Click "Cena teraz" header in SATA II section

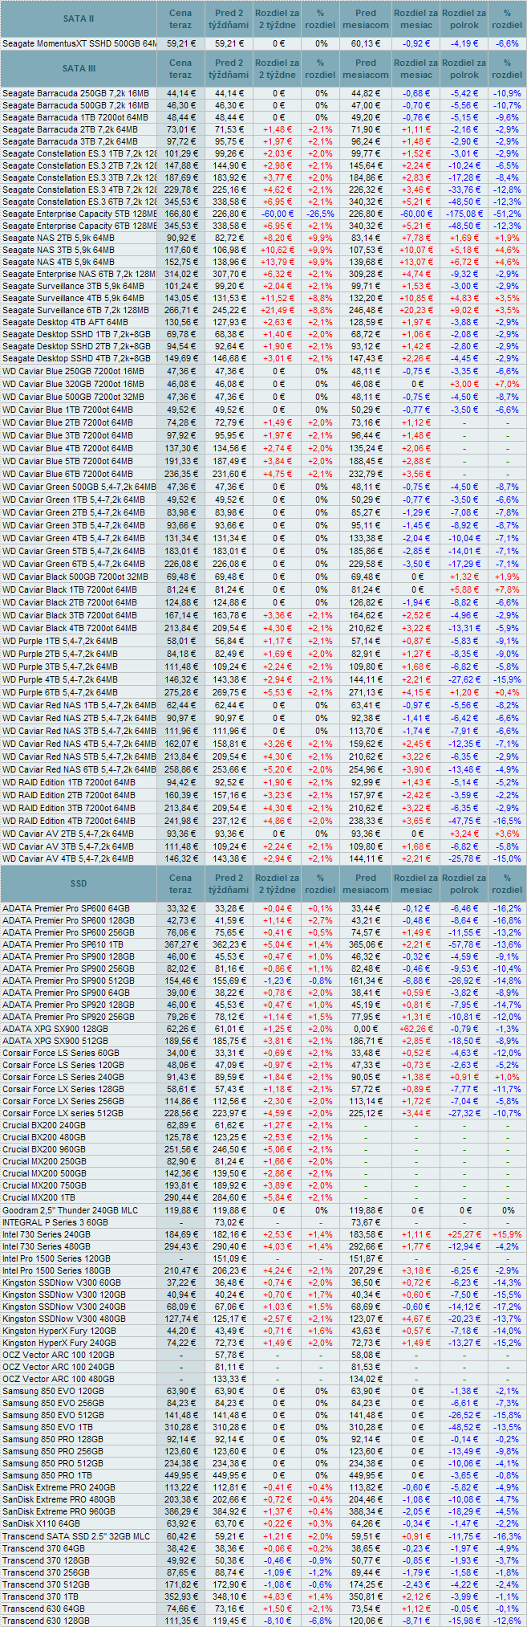click(180, 18)
